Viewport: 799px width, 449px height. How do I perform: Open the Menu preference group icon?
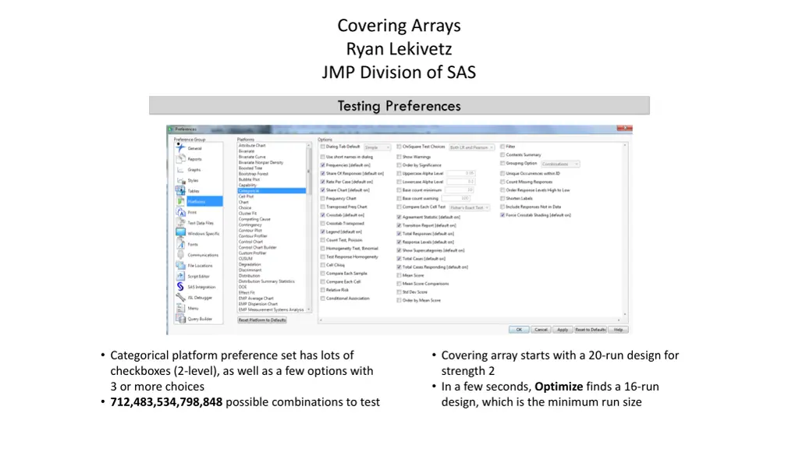point(180,308)
